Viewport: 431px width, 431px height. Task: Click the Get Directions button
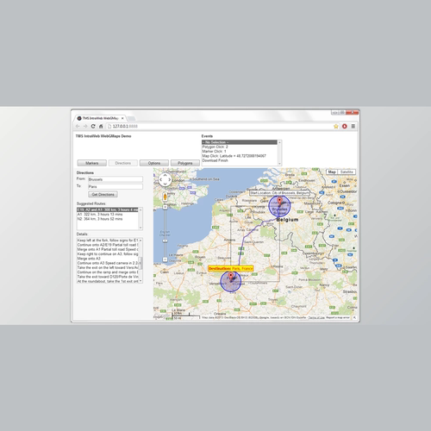[x=103, y=195]
